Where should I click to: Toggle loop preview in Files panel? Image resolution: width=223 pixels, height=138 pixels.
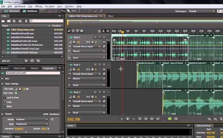pos(32,61)
